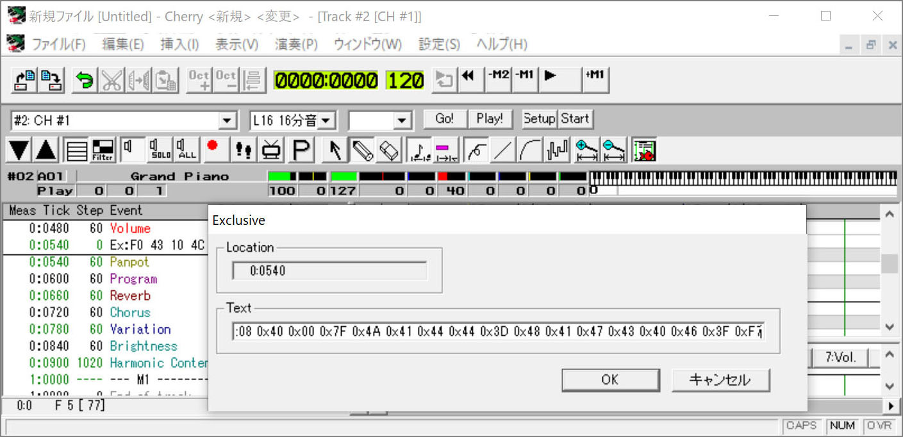This screenshot has width=903, height=437.
Task: Click the Location 0:0540 field
Action: (x=329, y=270)
